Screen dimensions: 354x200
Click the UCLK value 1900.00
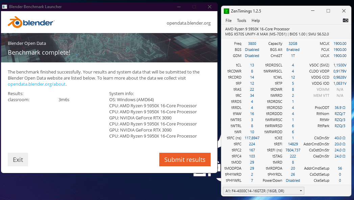pos(340,56)
